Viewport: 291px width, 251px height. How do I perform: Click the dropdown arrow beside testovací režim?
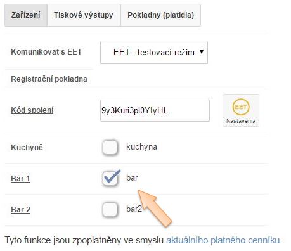click(x=202, y=52)
